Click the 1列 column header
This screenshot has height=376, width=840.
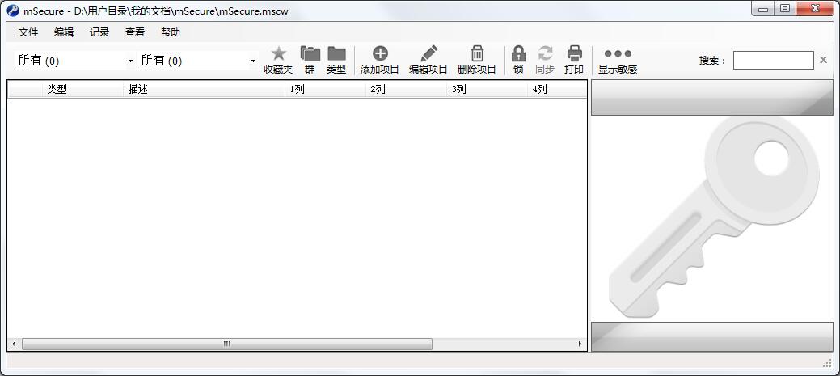pos(325,90)
